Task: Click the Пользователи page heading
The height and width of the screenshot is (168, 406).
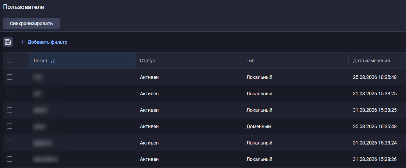Action: pyautogui.click(x=24, y=7)
